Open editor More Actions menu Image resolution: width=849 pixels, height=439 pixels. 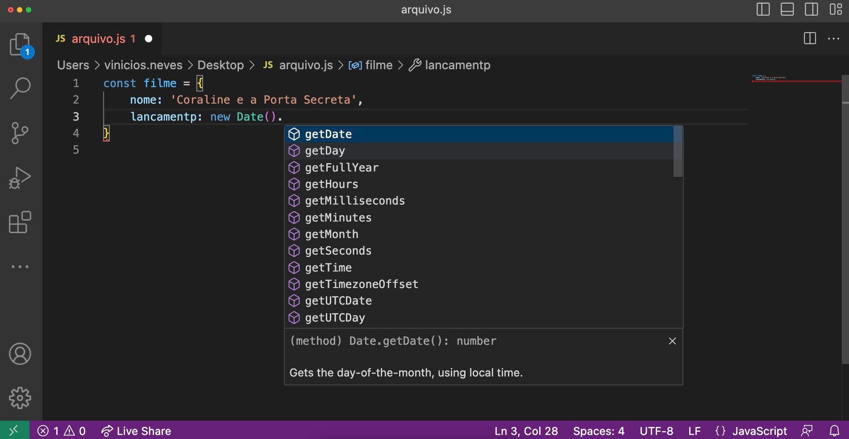click(x=833, y=38)
